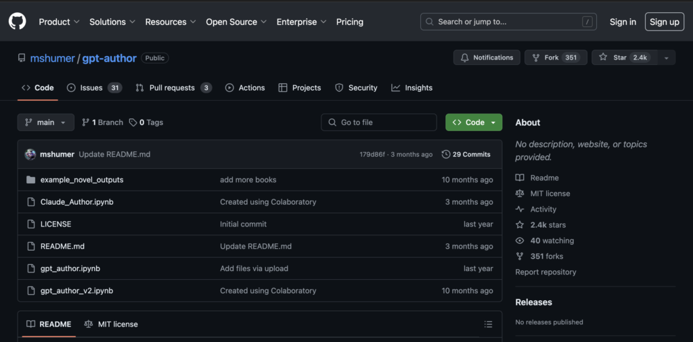Open the LICENSE file

pyautogui.click(x=55, y=224)
